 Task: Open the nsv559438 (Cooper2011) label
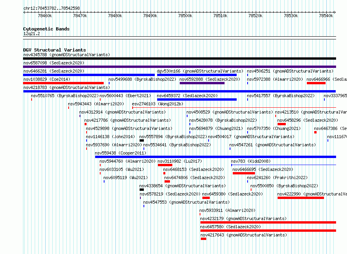pyautogui.click(x=120, y=153)
